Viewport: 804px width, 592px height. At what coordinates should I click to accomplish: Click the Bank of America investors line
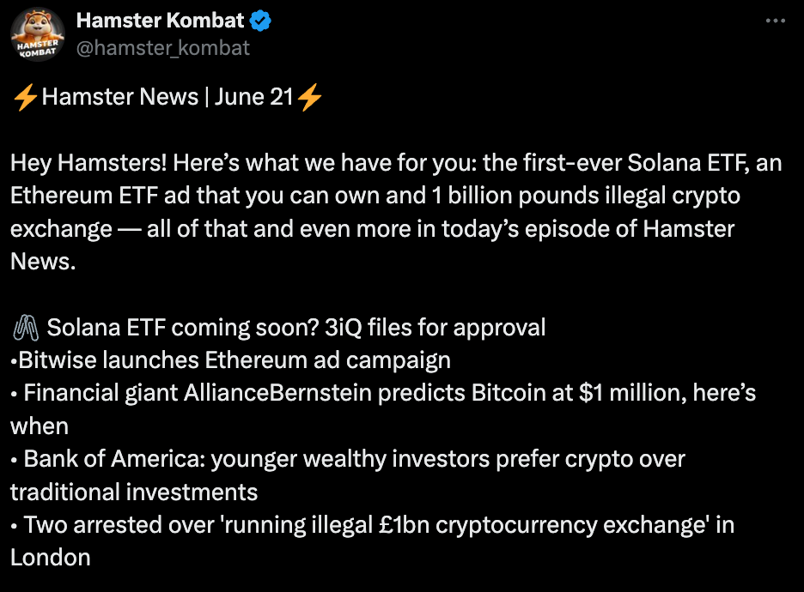[x=348, y=475]
